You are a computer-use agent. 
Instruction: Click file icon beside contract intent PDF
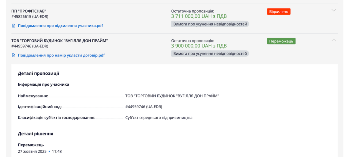coord(14,55)
